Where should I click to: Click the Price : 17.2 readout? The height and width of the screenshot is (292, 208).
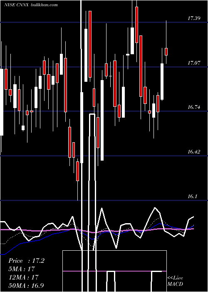tap(26, 261)
